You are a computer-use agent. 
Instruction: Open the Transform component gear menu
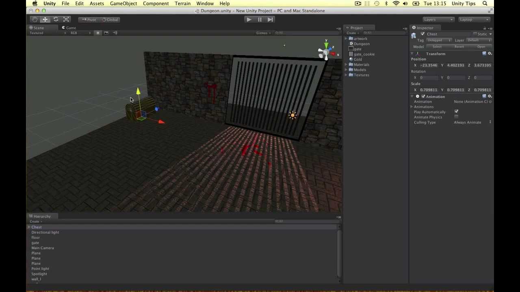pos(490,54)
